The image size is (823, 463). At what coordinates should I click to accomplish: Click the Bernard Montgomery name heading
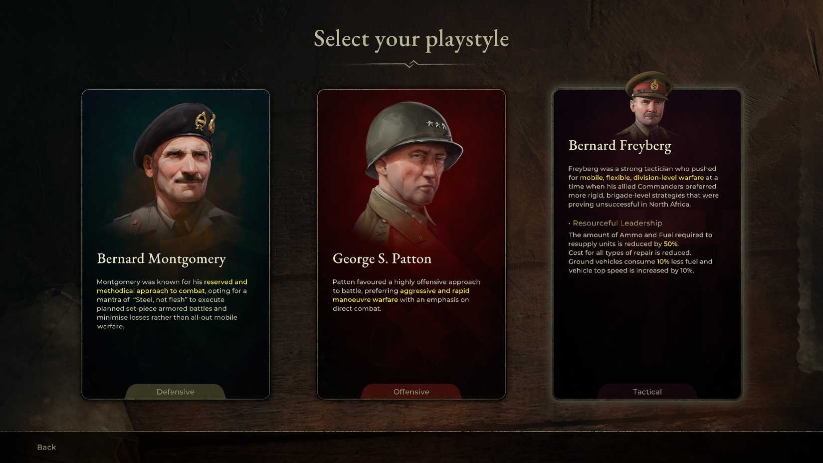tap(161, 258)
